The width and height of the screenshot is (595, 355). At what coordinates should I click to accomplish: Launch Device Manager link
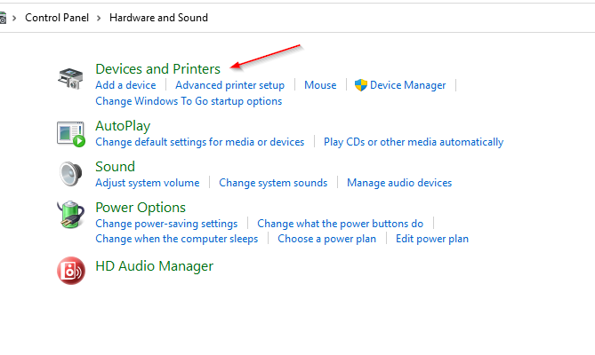(408, 85)
